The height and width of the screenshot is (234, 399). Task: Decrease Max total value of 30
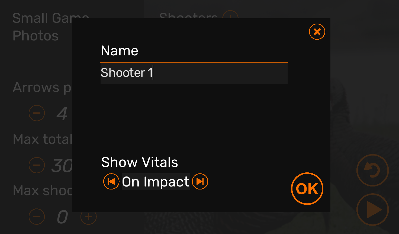37,165
